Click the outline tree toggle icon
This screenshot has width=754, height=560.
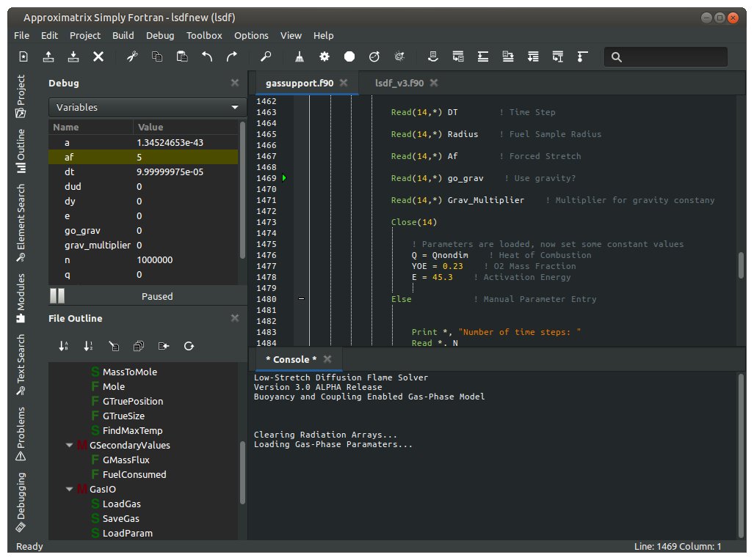pyautogui.click(x=114, y=346)
